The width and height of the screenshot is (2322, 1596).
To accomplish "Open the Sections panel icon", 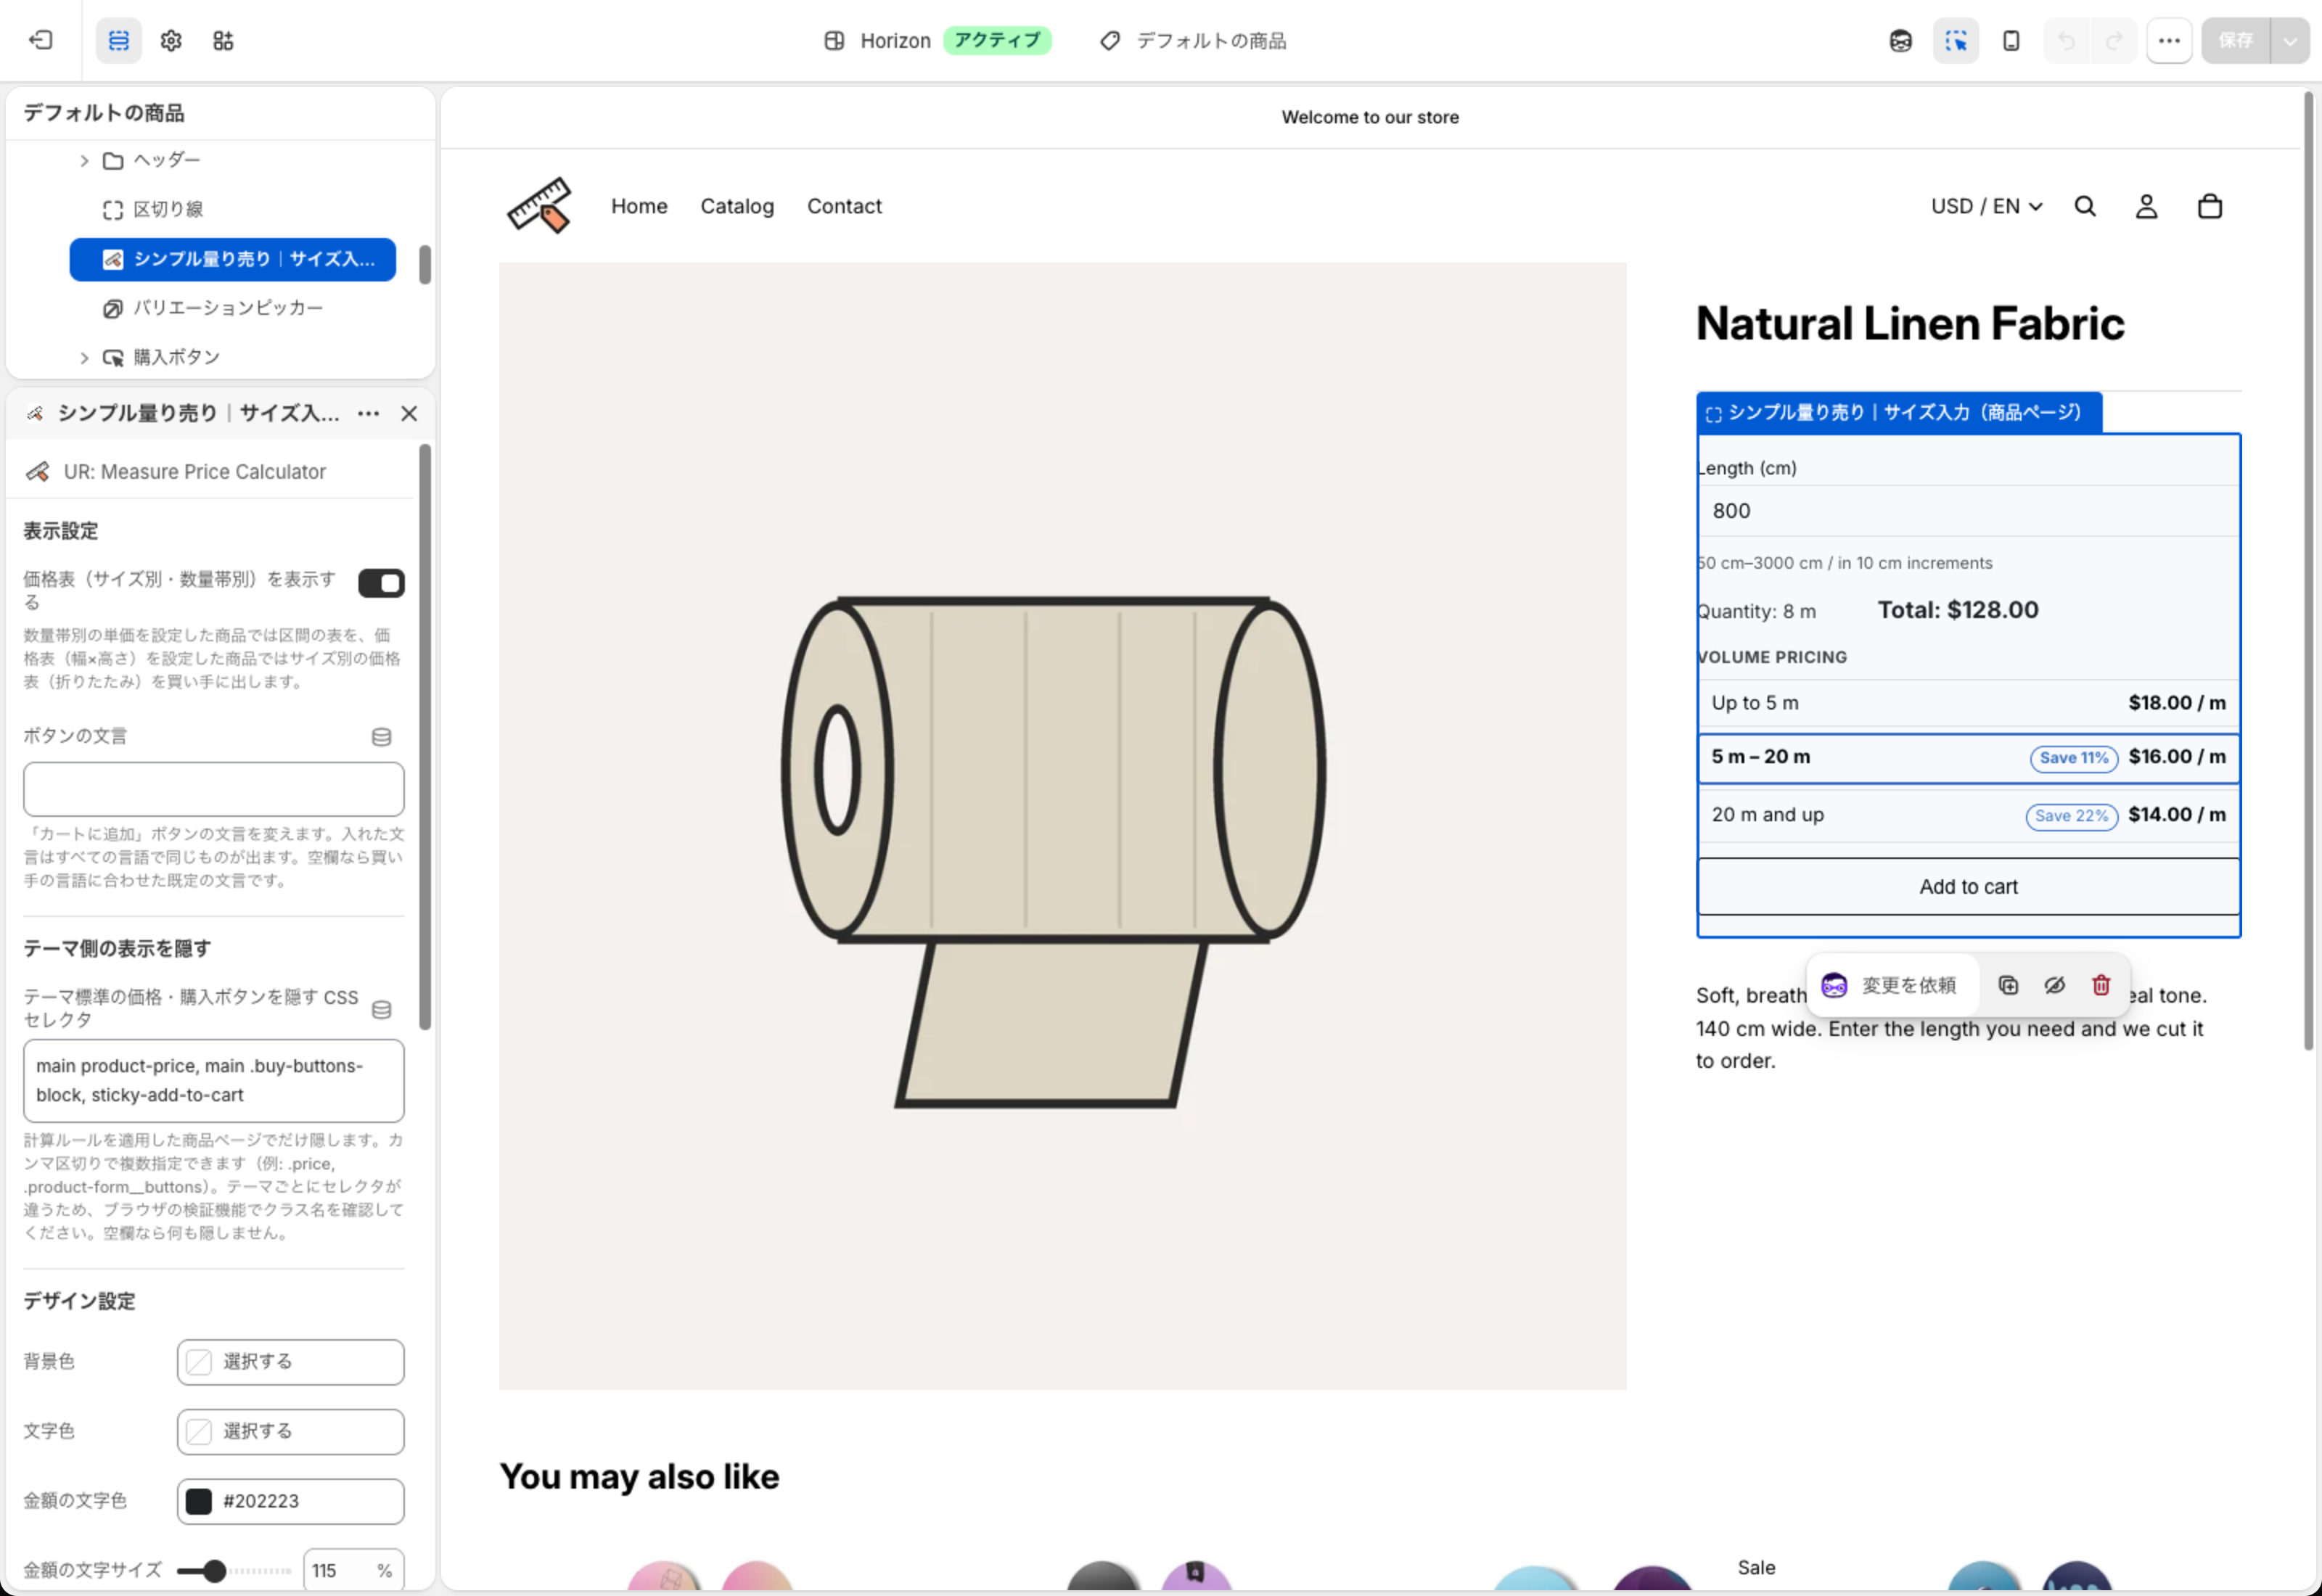I will (x=118, y=41).
